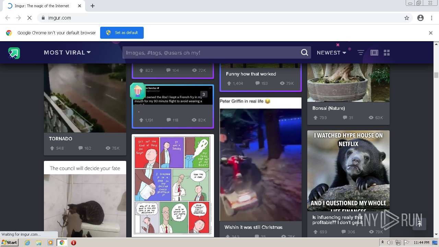Screen dimensions: 439x247
Task: Click the filter lines icon
Action: tap(361, 52)
